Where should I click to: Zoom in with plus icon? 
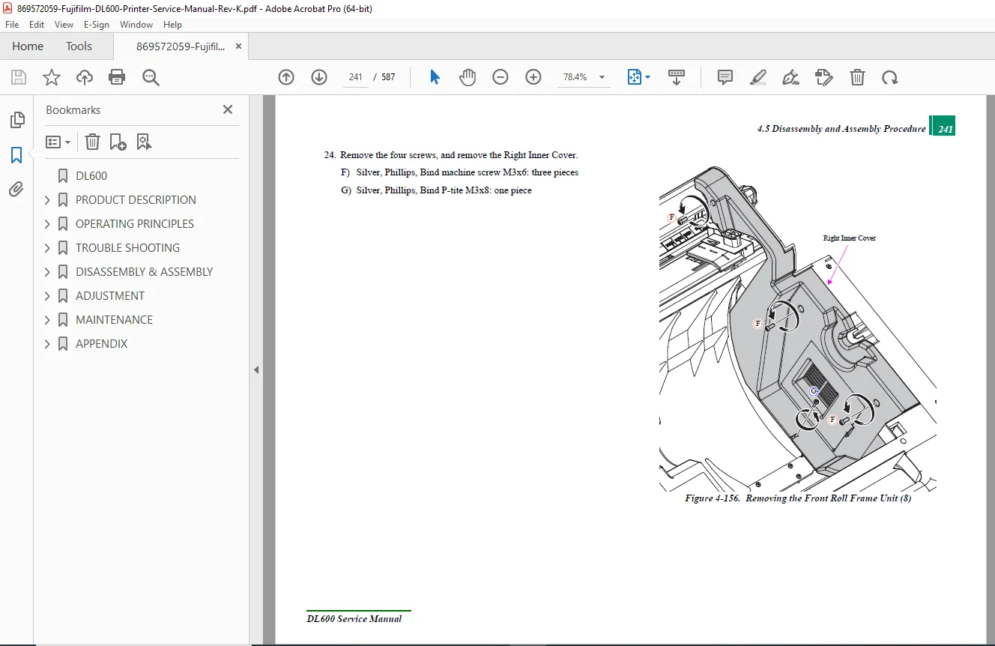533,77
